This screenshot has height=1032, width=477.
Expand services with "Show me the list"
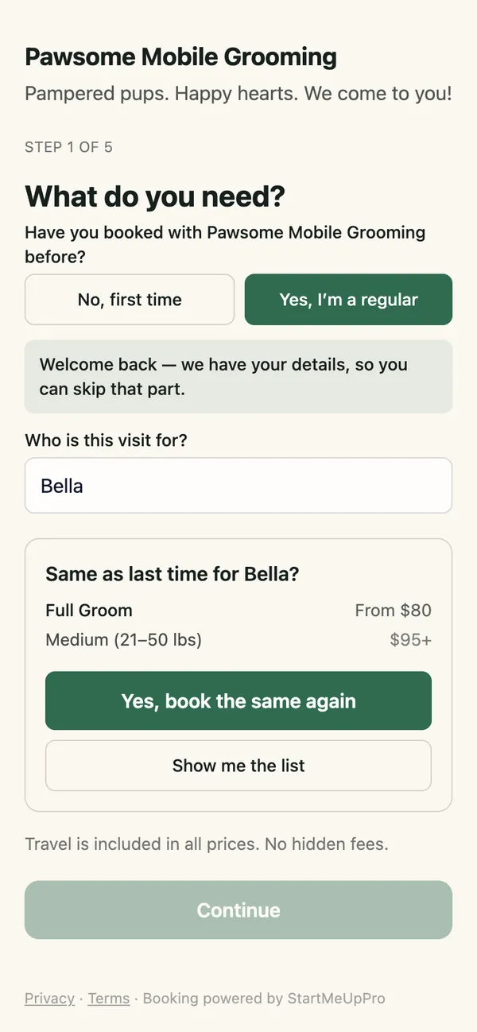point(238,766)
